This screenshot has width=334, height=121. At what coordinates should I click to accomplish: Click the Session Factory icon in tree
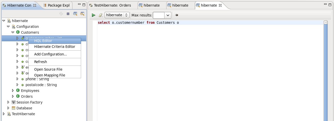point(13,102)
